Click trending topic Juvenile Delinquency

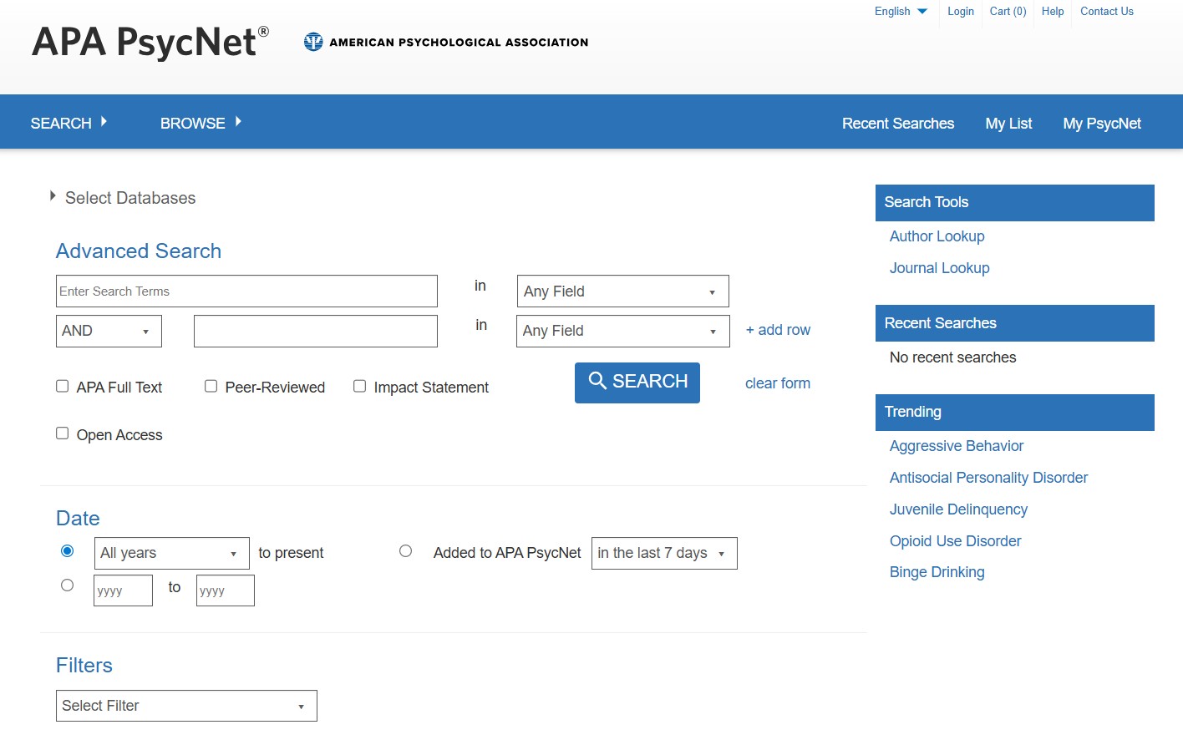point(958,509)
